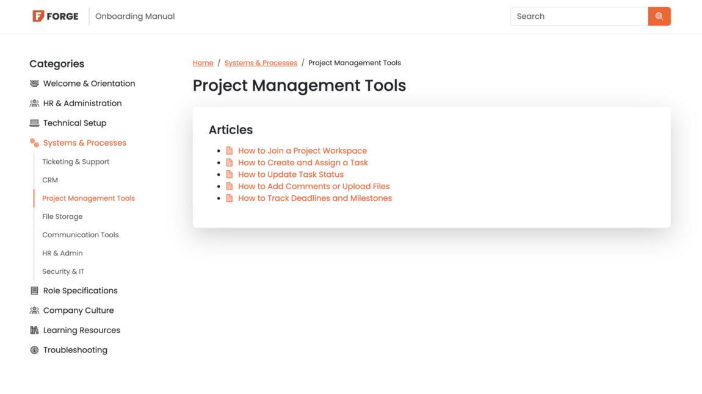Click document icon for Track Deadlines and Milestones
702x394 pixels.
(x=230, y=198)
